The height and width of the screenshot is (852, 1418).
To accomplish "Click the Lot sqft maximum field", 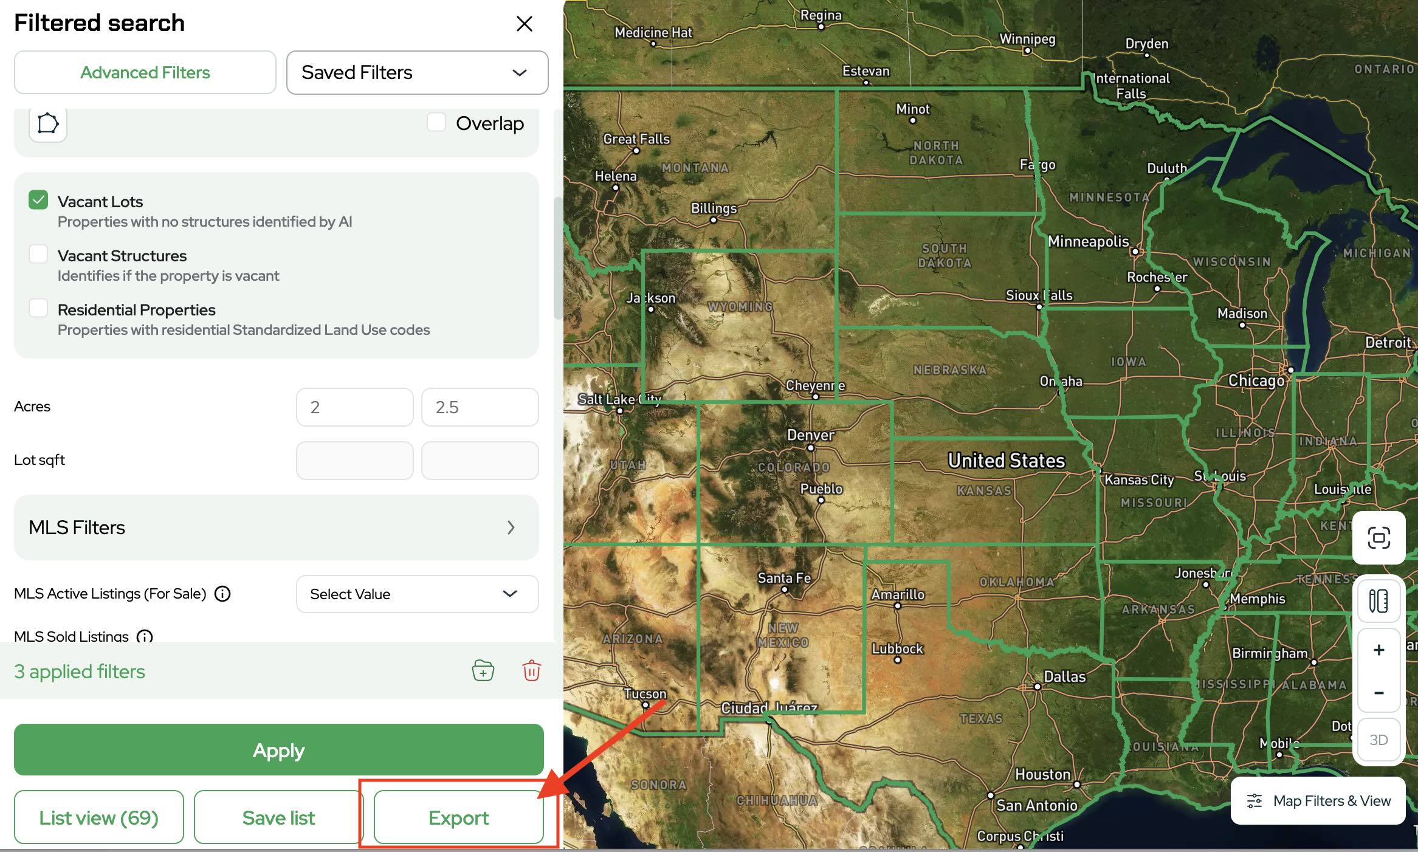I will point(480,461).
